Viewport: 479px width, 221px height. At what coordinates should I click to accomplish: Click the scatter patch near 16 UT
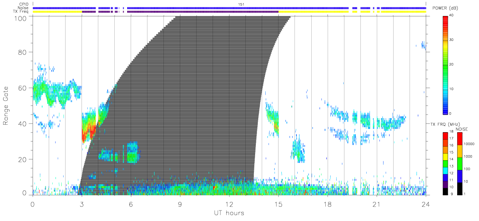[298, 149]
